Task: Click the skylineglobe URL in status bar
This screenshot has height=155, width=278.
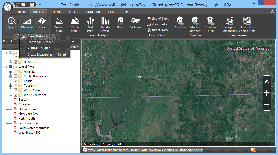Action: coord(145,150)
